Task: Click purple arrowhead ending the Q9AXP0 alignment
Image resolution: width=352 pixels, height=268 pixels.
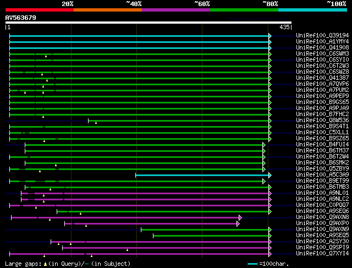Action: (x=238, y=223)
